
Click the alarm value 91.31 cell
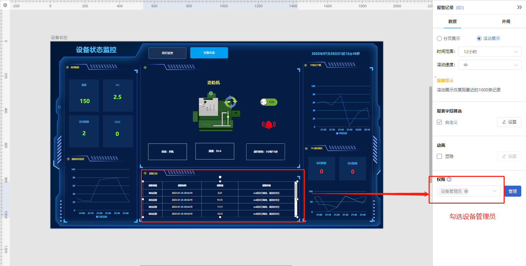pyautogui.click(x=220, y=200)
